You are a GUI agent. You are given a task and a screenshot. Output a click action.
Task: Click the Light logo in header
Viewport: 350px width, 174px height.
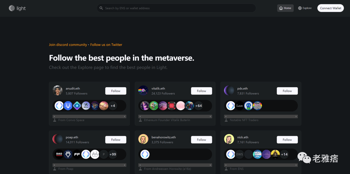(17, 8)
